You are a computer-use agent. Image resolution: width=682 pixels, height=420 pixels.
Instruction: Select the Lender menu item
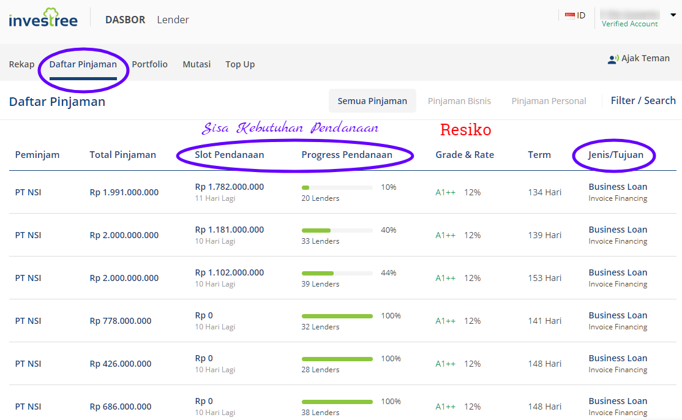click(173, 20)
